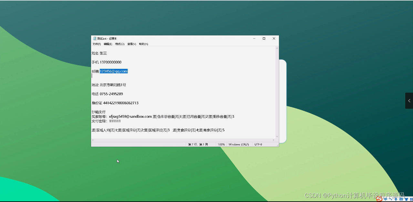Activate voice input with the microphone icon
The height and width of the screenshot is (202, 413).
[x=396, y=199]
